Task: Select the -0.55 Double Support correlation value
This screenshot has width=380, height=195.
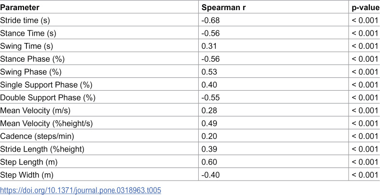Action: coord(211,98)
